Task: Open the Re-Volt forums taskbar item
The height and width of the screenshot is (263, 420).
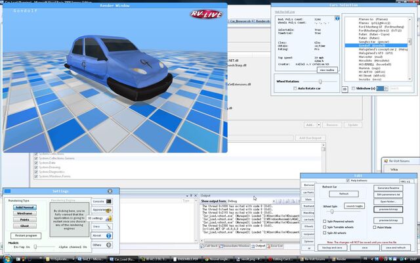Action: click(x=314, y=259)
